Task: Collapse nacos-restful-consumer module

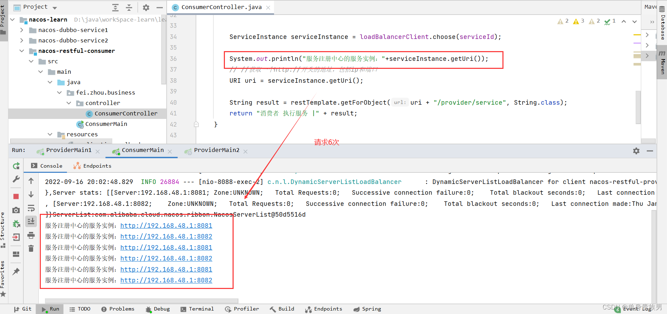Action: [22, 51]
